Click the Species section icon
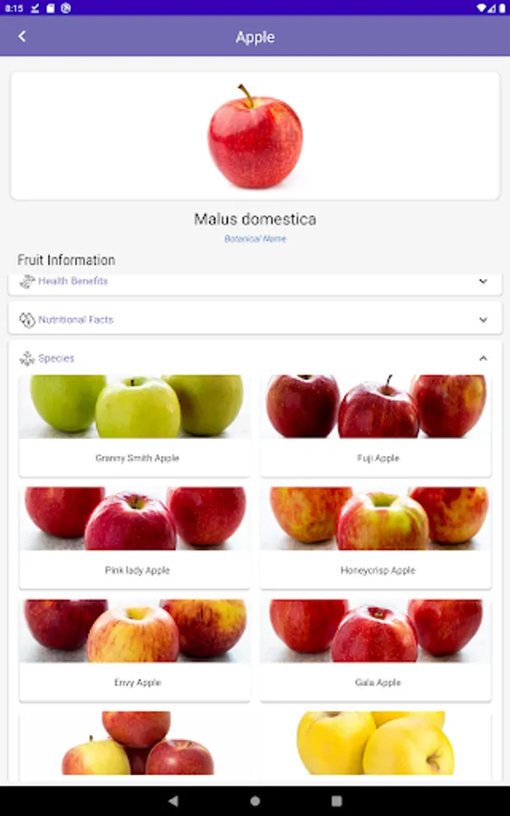Image resolution: width=510 pixels, height=816 pixels. coord(27,358)
